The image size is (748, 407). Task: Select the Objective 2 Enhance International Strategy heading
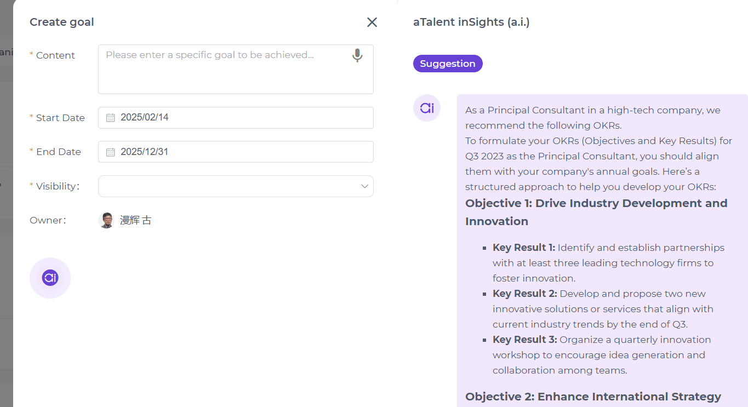(593, 397)
